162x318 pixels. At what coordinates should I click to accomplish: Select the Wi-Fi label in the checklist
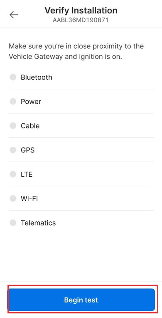pyautogui.click(x=29, y=198)
